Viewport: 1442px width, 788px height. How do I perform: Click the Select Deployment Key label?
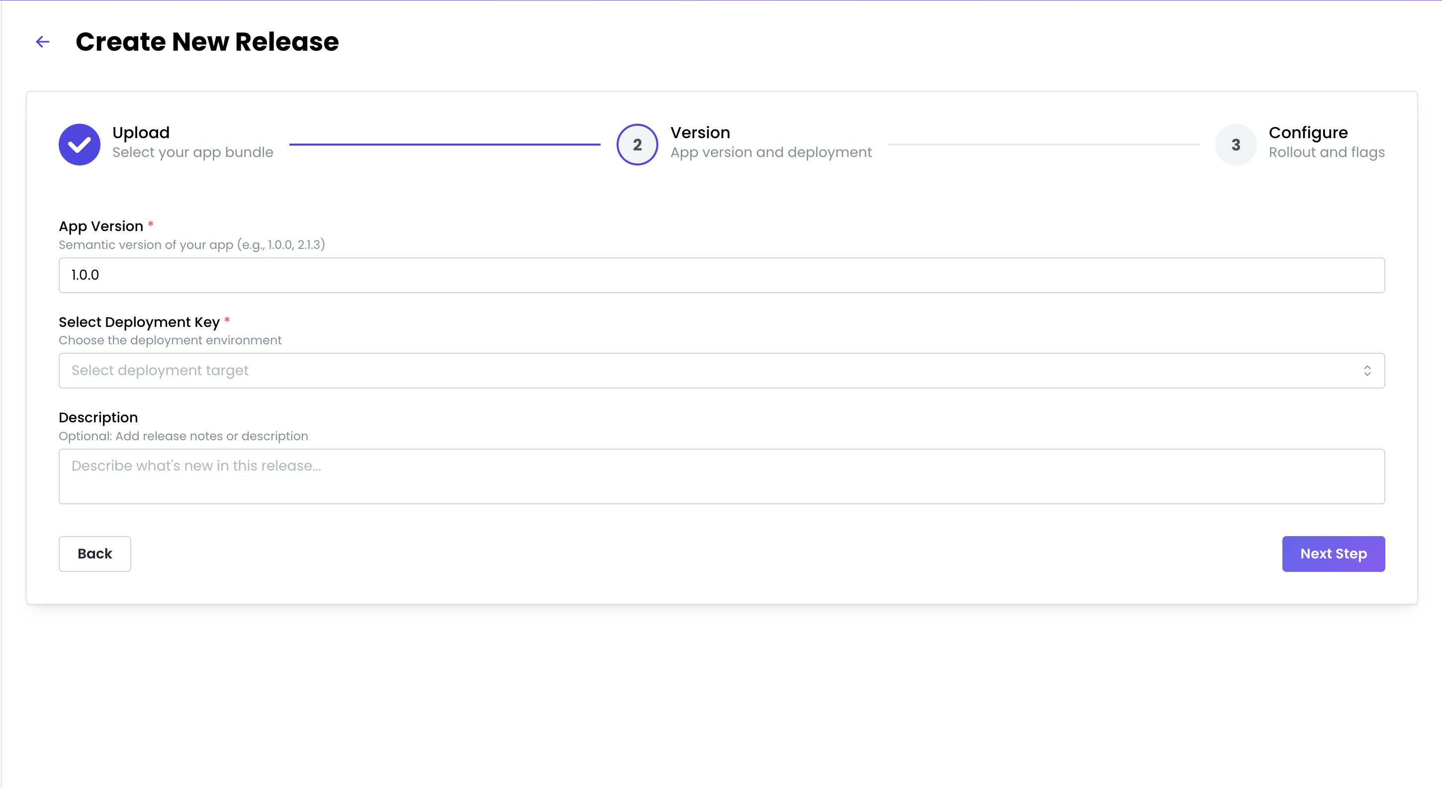tap(139, 322)
